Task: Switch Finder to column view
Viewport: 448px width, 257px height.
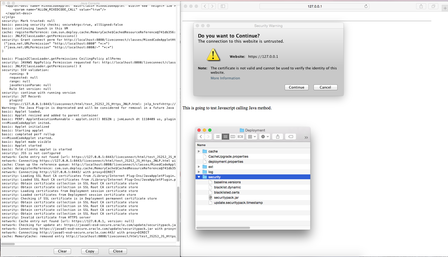Action: pyautogui.click(x=233, y=137)
